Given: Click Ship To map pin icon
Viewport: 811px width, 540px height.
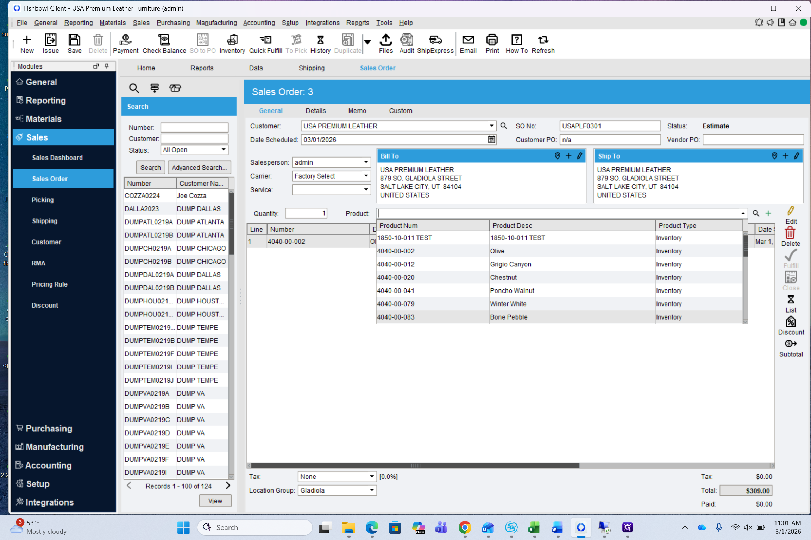Looking at the screenshot, I should tap(774, 156).
